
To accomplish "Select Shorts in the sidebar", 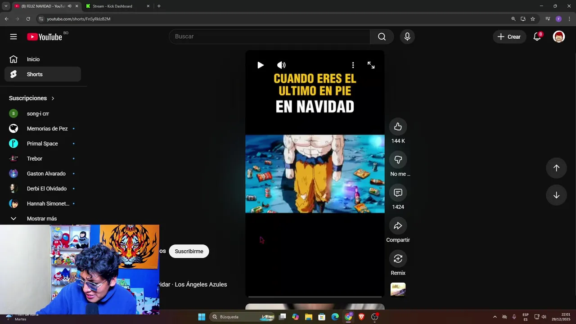I will 43,74.
